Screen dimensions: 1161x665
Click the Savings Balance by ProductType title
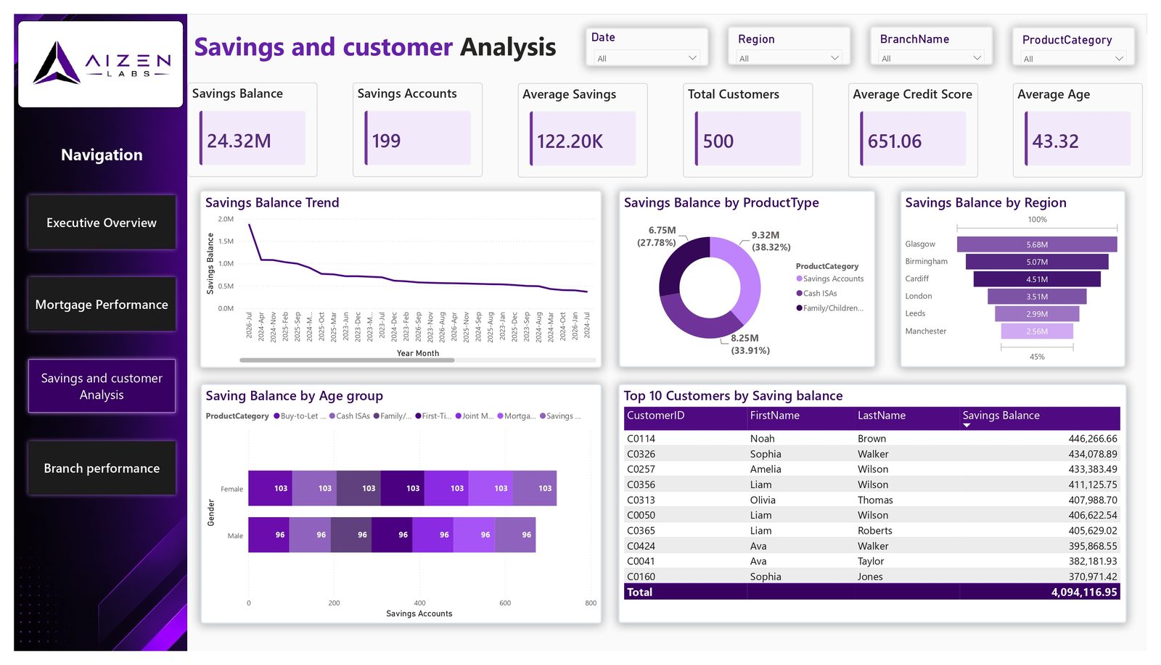pyautogui.click(x=721, y=203)
